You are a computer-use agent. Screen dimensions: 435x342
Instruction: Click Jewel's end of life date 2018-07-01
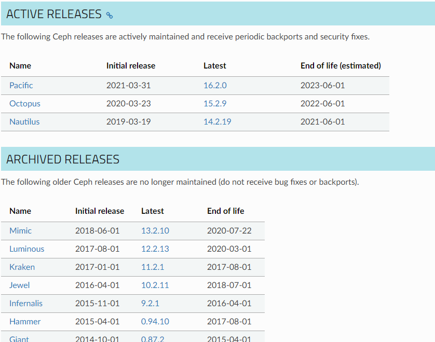coord(229,285)
